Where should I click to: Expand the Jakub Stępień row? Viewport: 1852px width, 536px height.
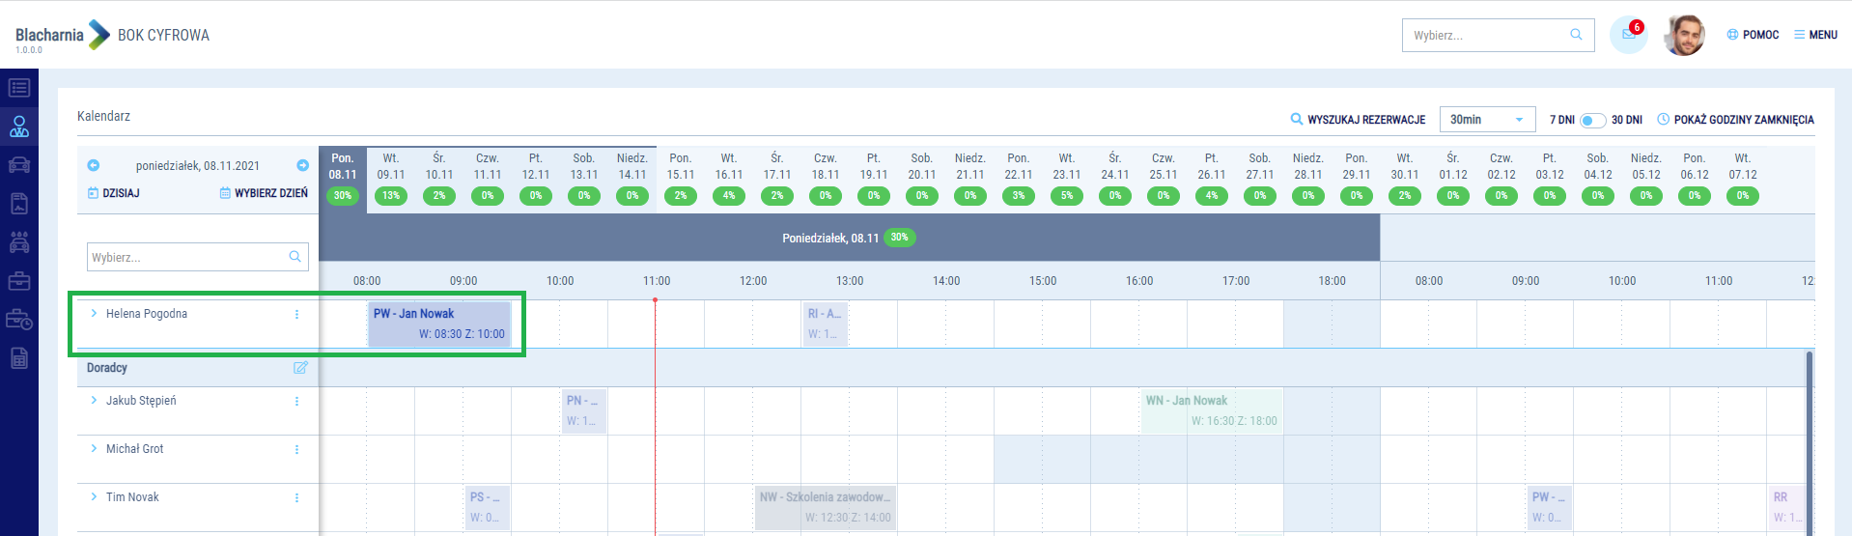point(94,401)
